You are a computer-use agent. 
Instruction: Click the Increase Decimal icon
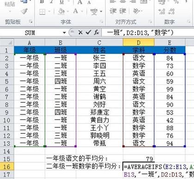click(x=162, y=12)
